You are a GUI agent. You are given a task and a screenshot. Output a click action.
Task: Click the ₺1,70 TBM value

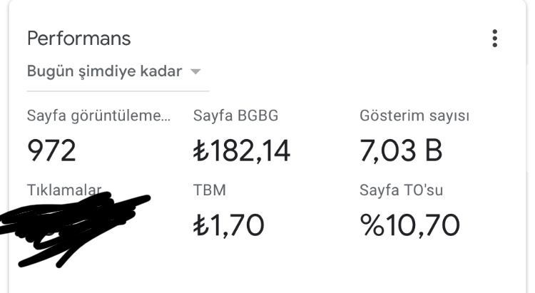click(228, 225)
